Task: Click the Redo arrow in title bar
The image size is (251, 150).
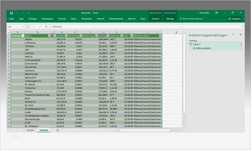Action: [23, 13]
